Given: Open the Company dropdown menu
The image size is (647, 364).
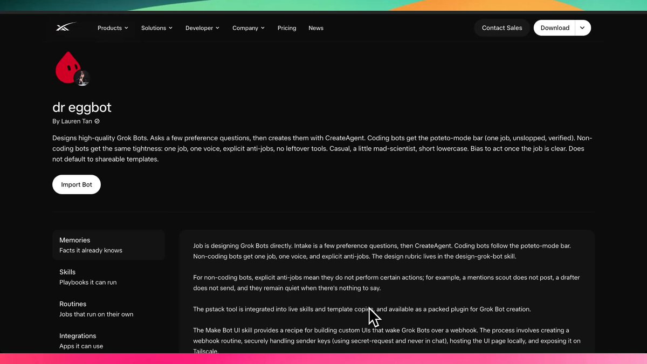Looking at the screenshot, I should pyautogui.click(x=249, y=28).
